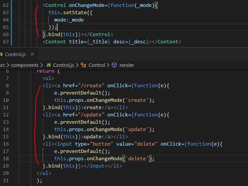Click the '</ul>' closing tag on line 20
The height and width of the screenshot is (186, 248).
(44, 173)
